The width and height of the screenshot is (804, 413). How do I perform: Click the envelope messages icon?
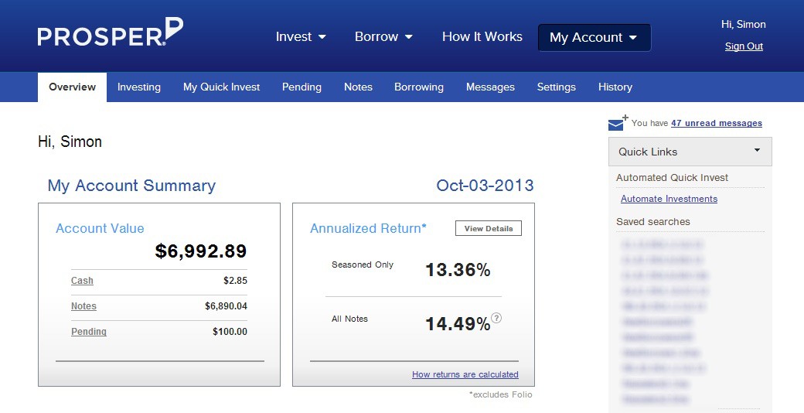click(x=617, y=124)
